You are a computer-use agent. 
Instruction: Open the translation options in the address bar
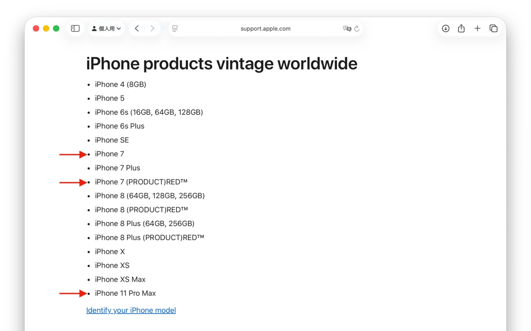pos(348,29)
